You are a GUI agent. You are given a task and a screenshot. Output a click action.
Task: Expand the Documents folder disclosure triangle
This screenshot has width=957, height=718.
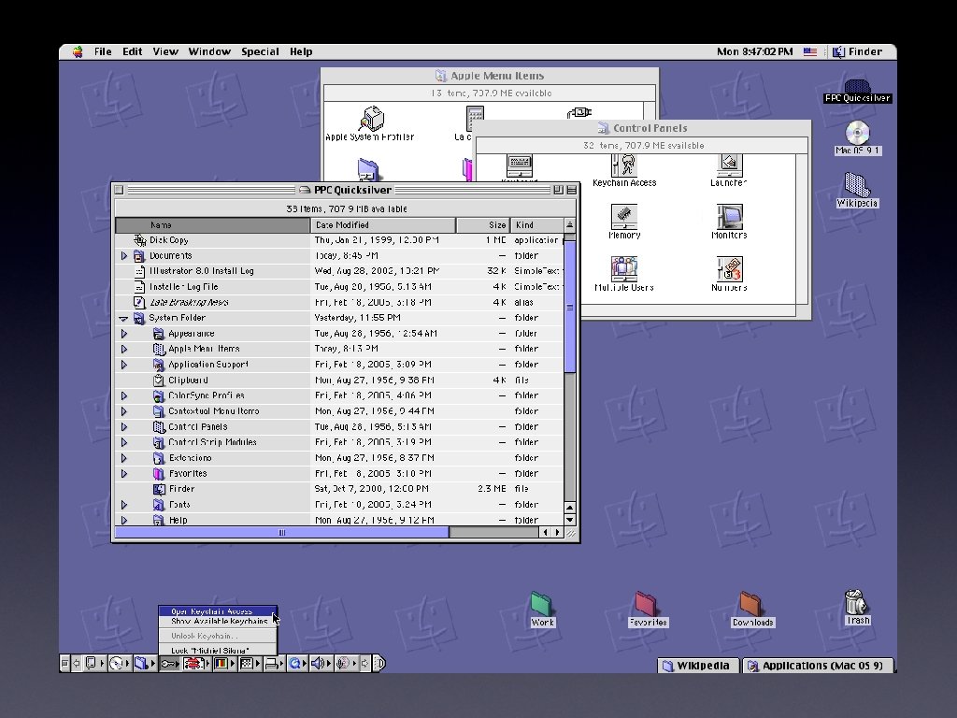[x=123, y=256]
